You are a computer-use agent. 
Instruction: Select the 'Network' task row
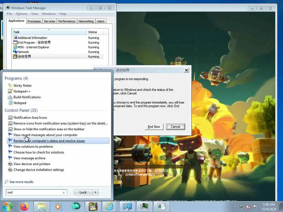coord(58,52)
